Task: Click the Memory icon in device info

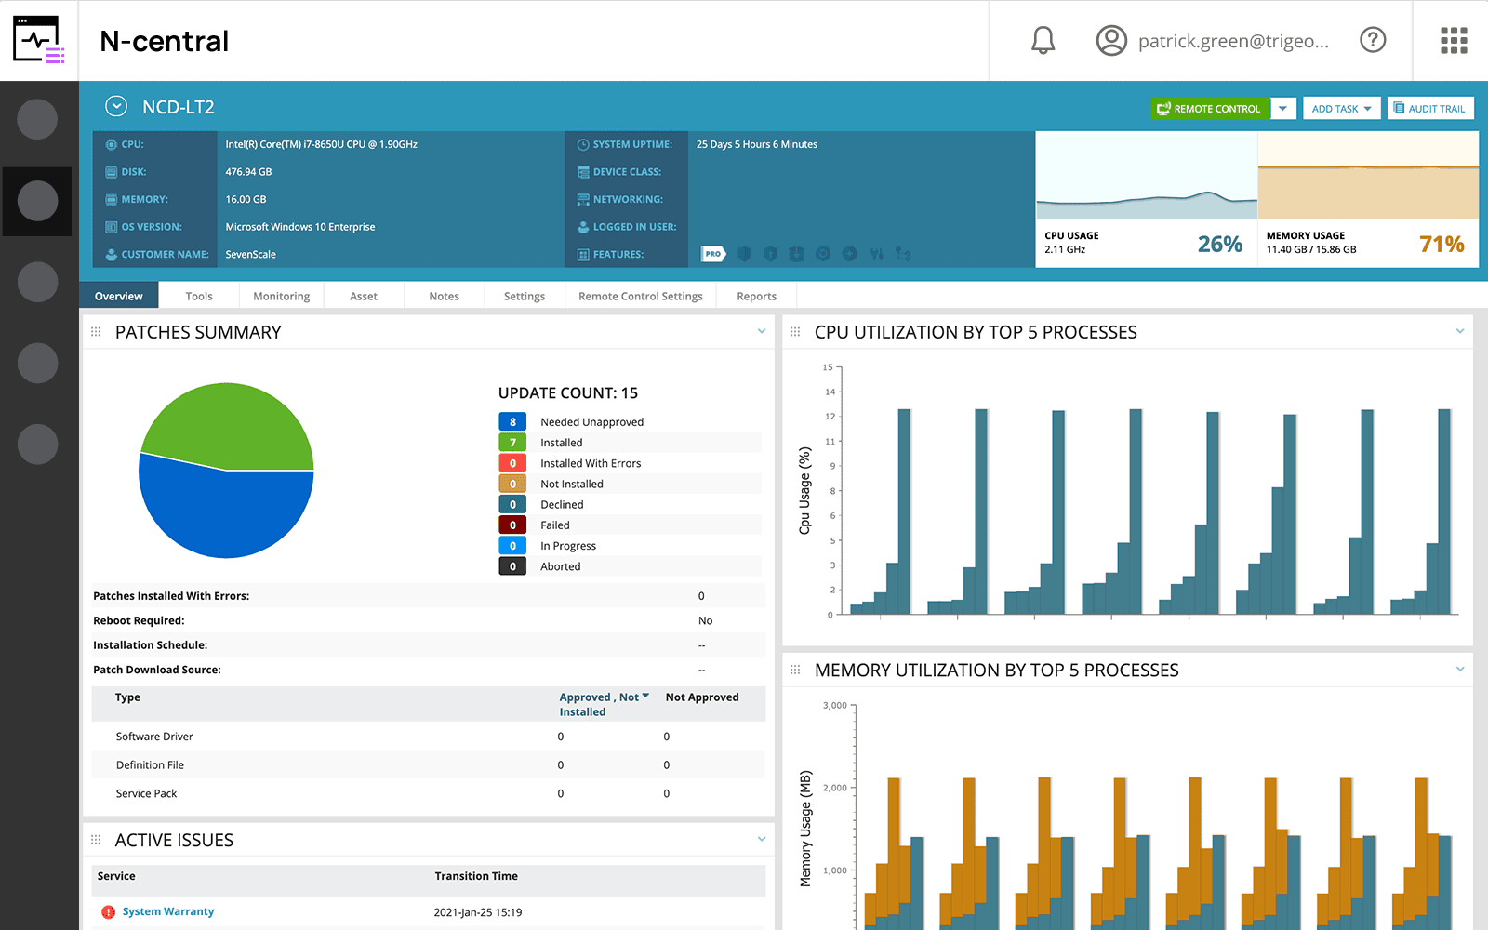Action: 112,199
